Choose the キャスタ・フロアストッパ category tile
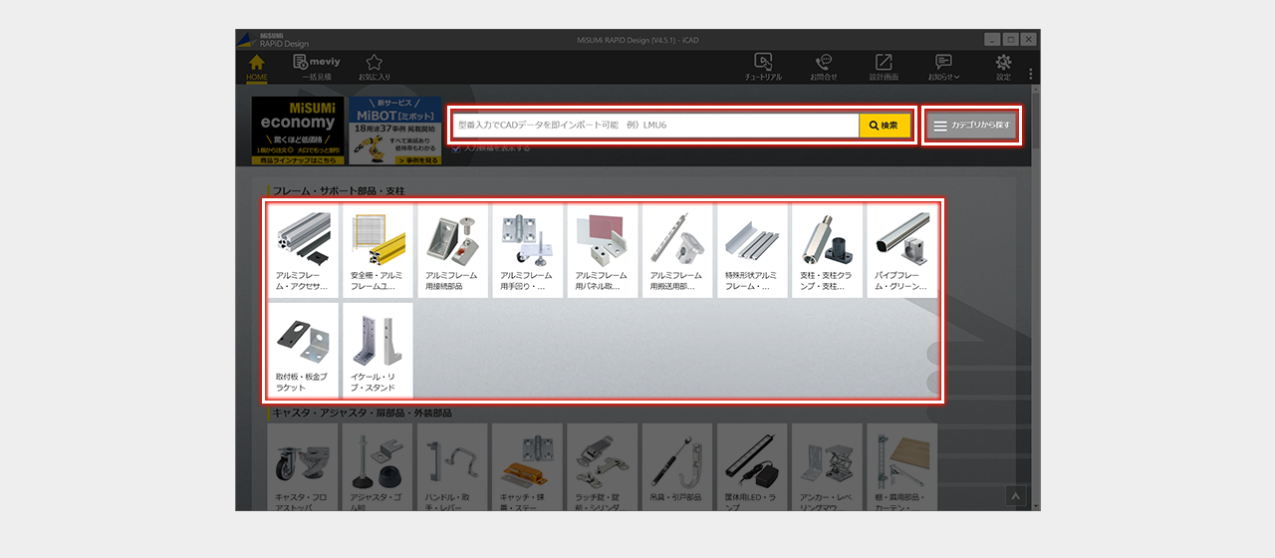This screenshot has width=1275, height=558. [303, 467]
